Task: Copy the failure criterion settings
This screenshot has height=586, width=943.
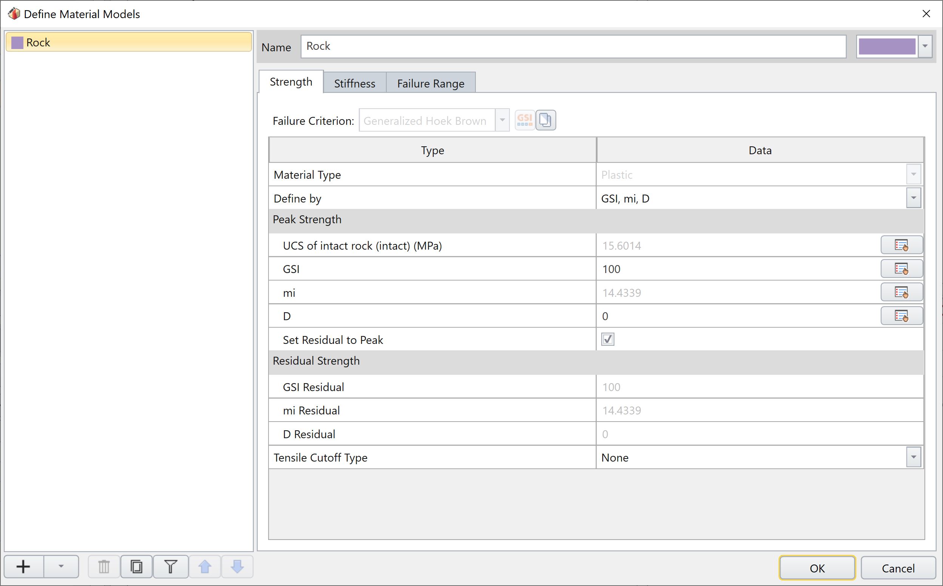Action: [546, 120]
